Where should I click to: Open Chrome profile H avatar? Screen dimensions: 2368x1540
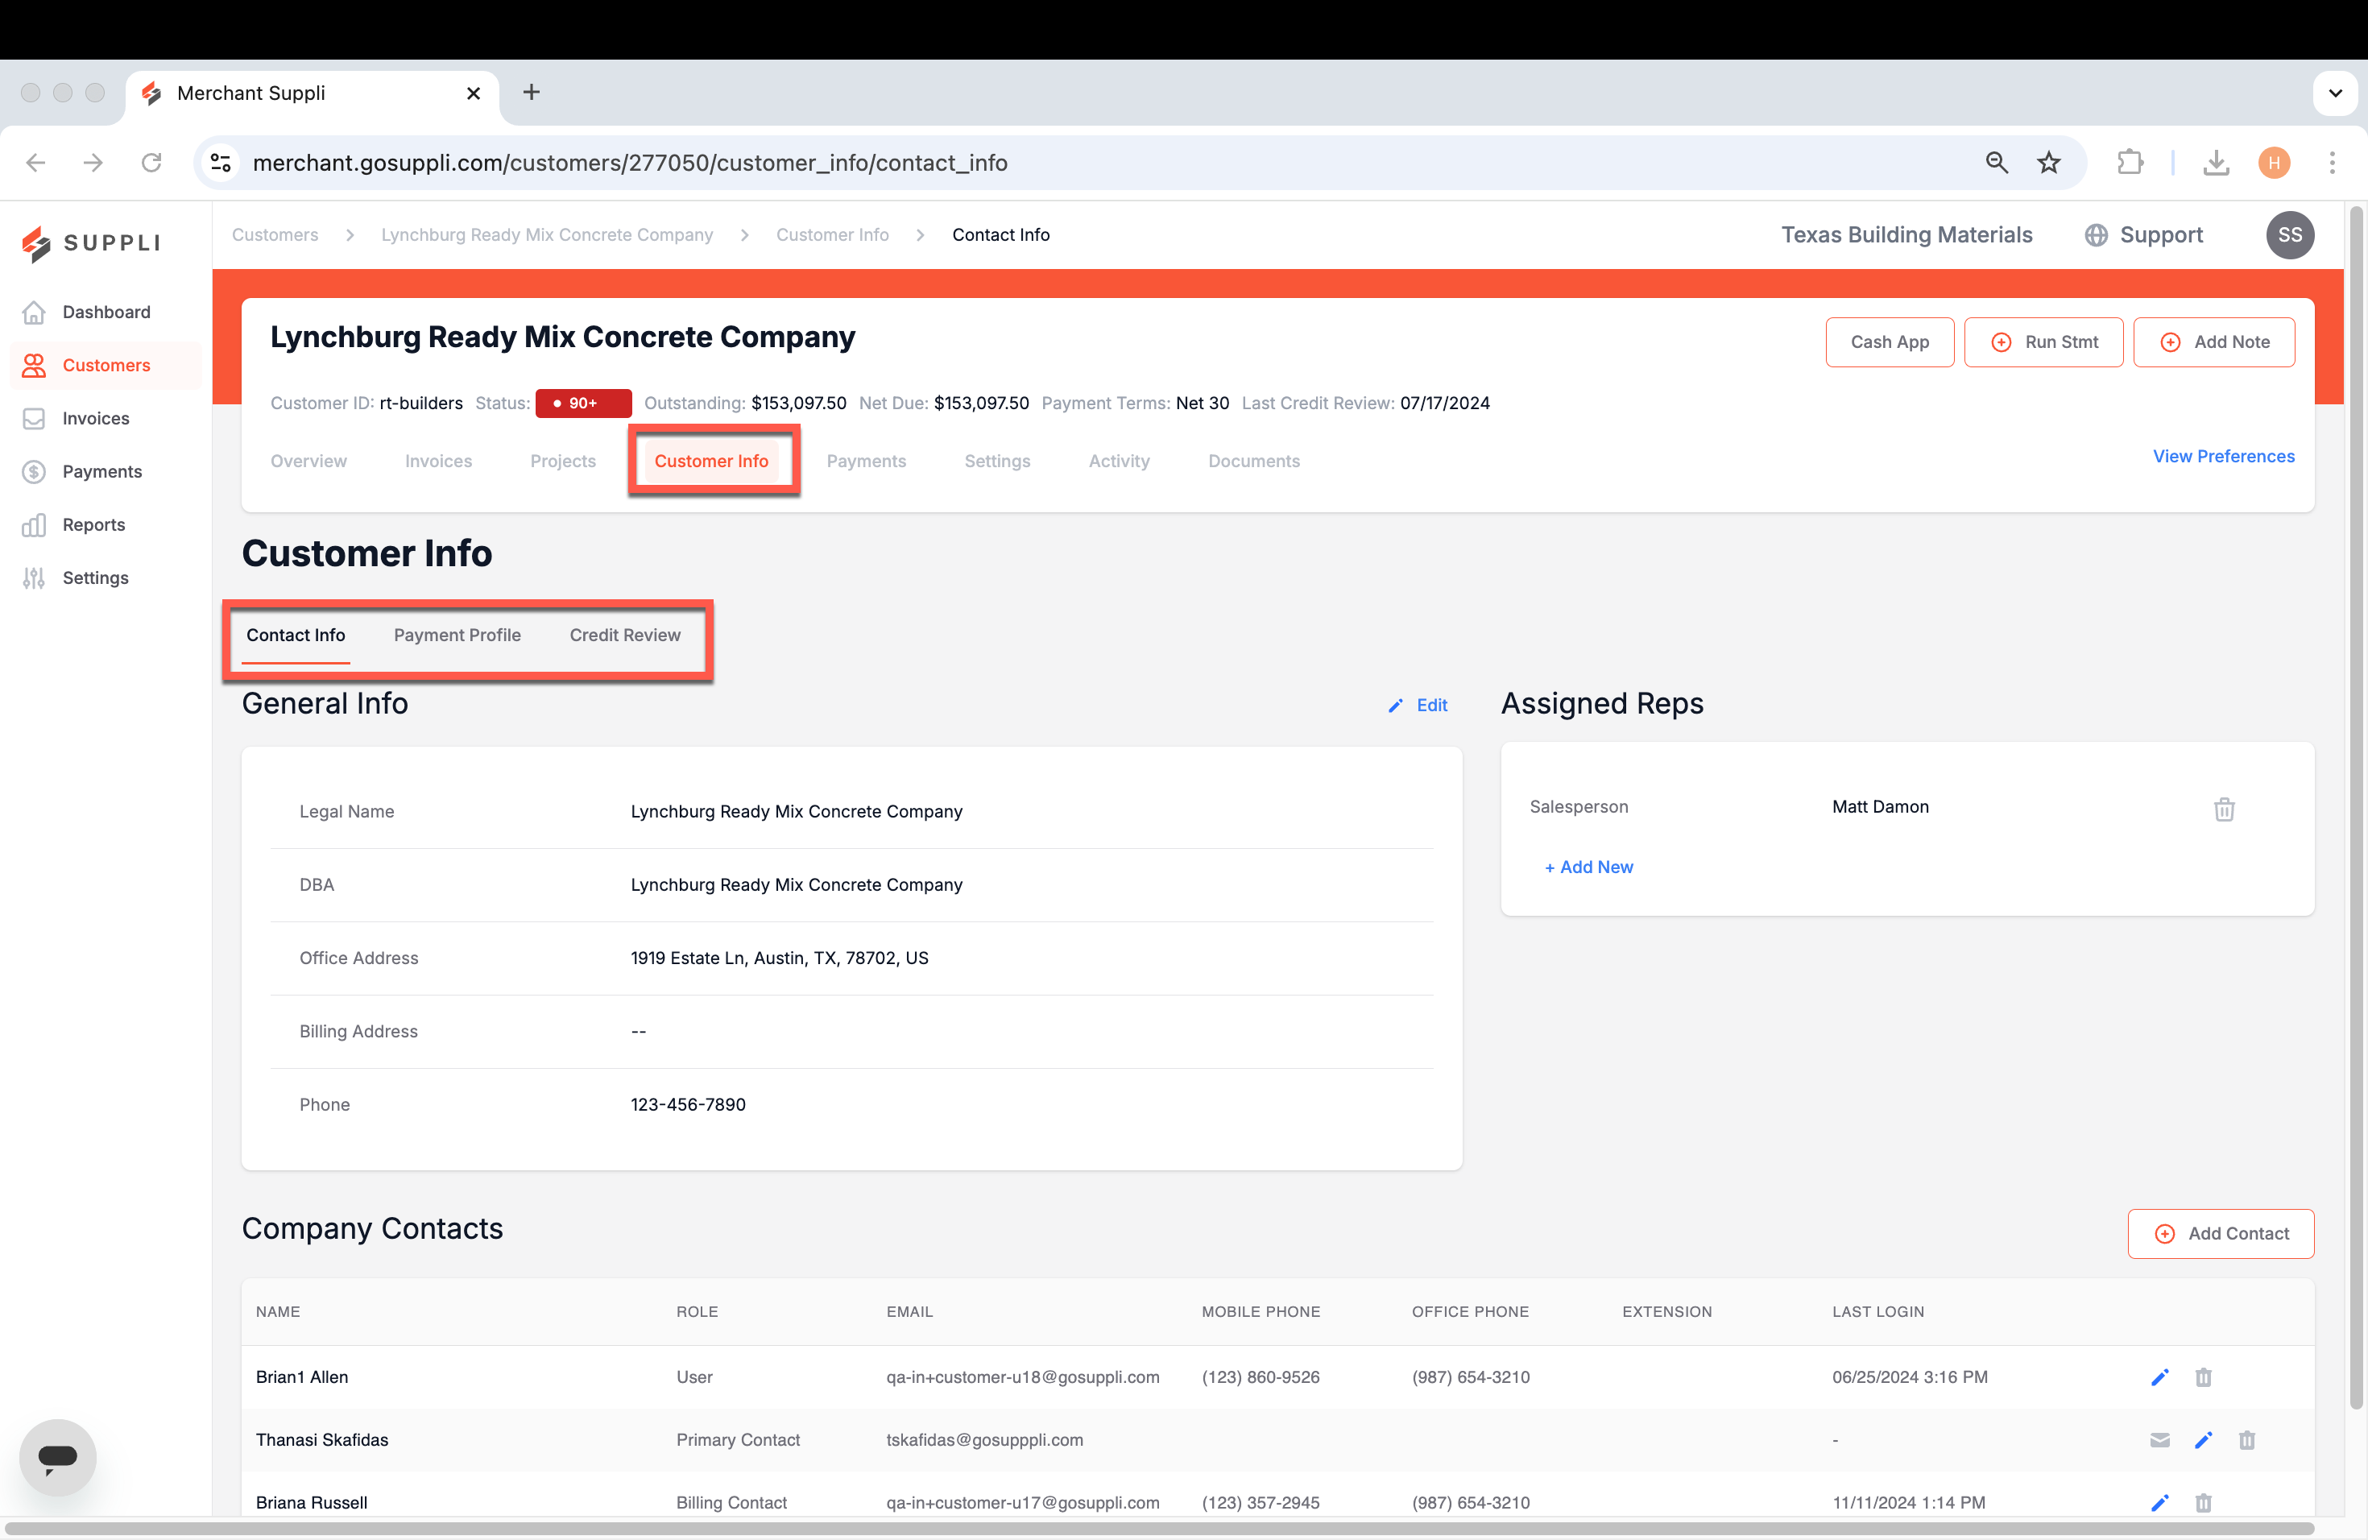(x=2274, y=162)
